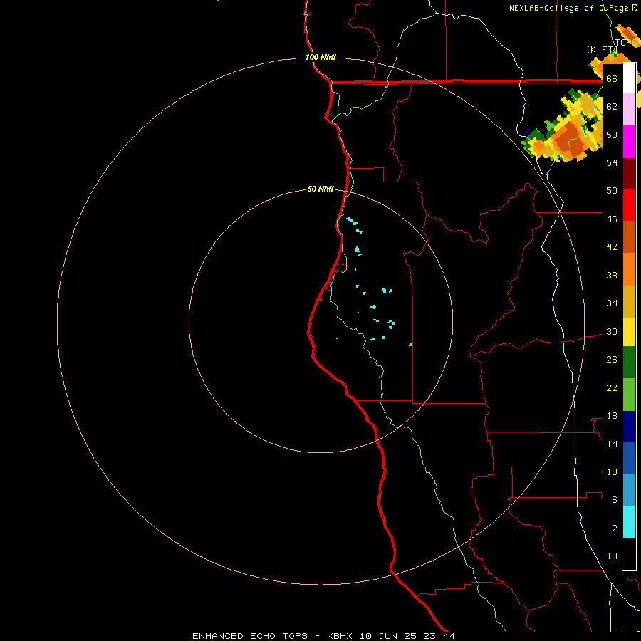The width and height of the screenshot is (641, 641).
Task: Click the legend value "66"
Action: (612, 78)
